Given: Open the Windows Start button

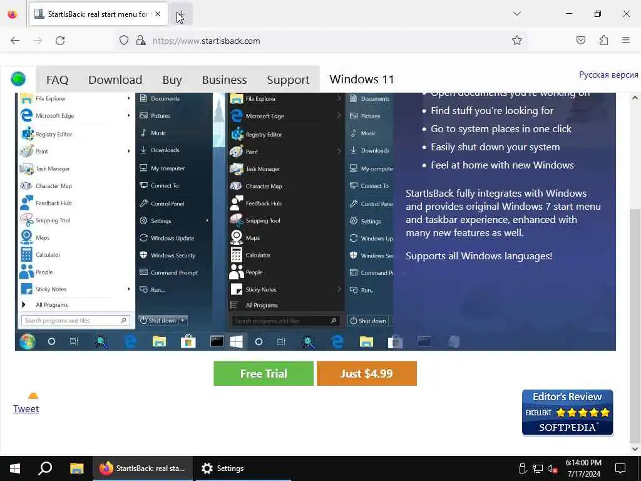Looking at the screenshot, I should 15,468.
